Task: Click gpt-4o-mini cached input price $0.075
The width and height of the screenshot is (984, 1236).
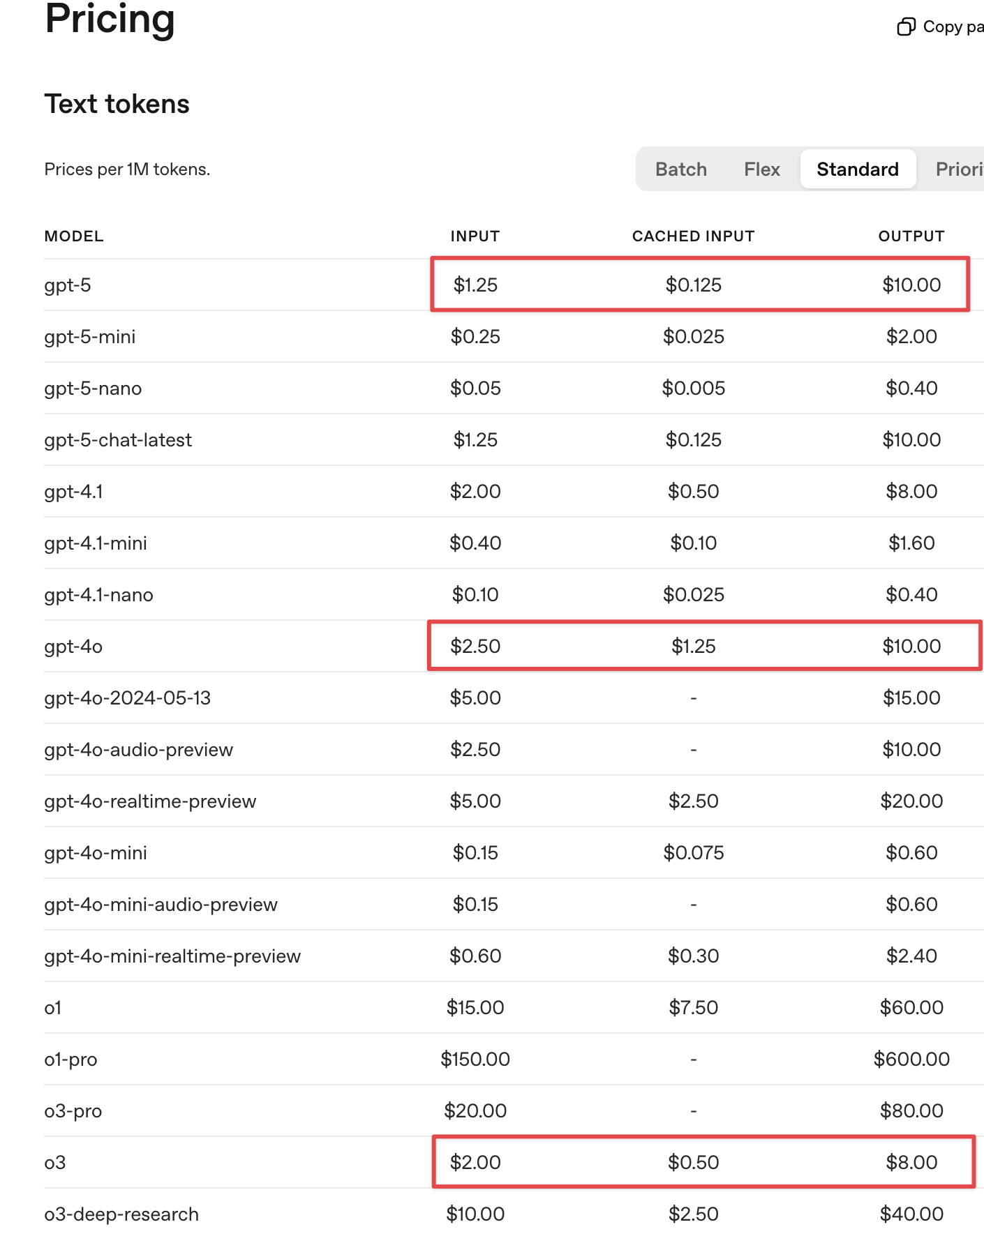Action: pyautogui.click(x=694, y=852)
